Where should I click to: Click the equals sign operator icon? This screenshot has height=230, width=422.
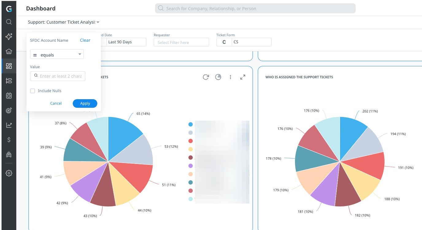tap(35, 55)
